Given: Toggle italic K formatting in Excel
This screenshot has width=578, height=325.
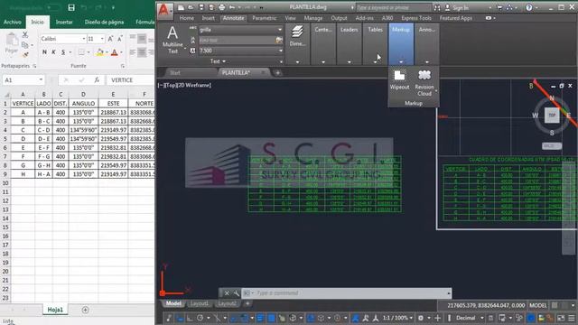Looking at the screenshot, I should click(54, 52).
